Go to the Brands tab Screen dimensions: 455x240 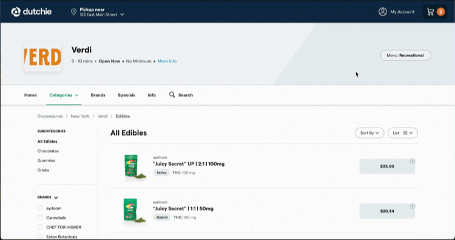click(x=98, y=95)
